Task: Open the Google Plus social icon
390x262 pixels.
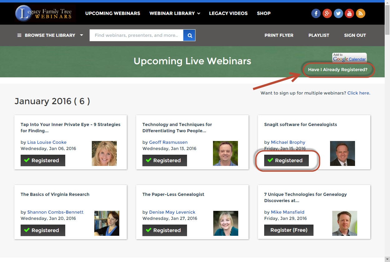Action: (327, 13)
